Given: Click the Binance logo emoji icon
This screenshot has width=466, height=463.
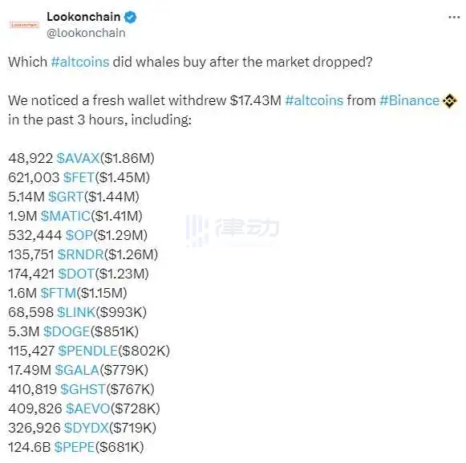Looking at the screenshot, I should tap(449, 101).
